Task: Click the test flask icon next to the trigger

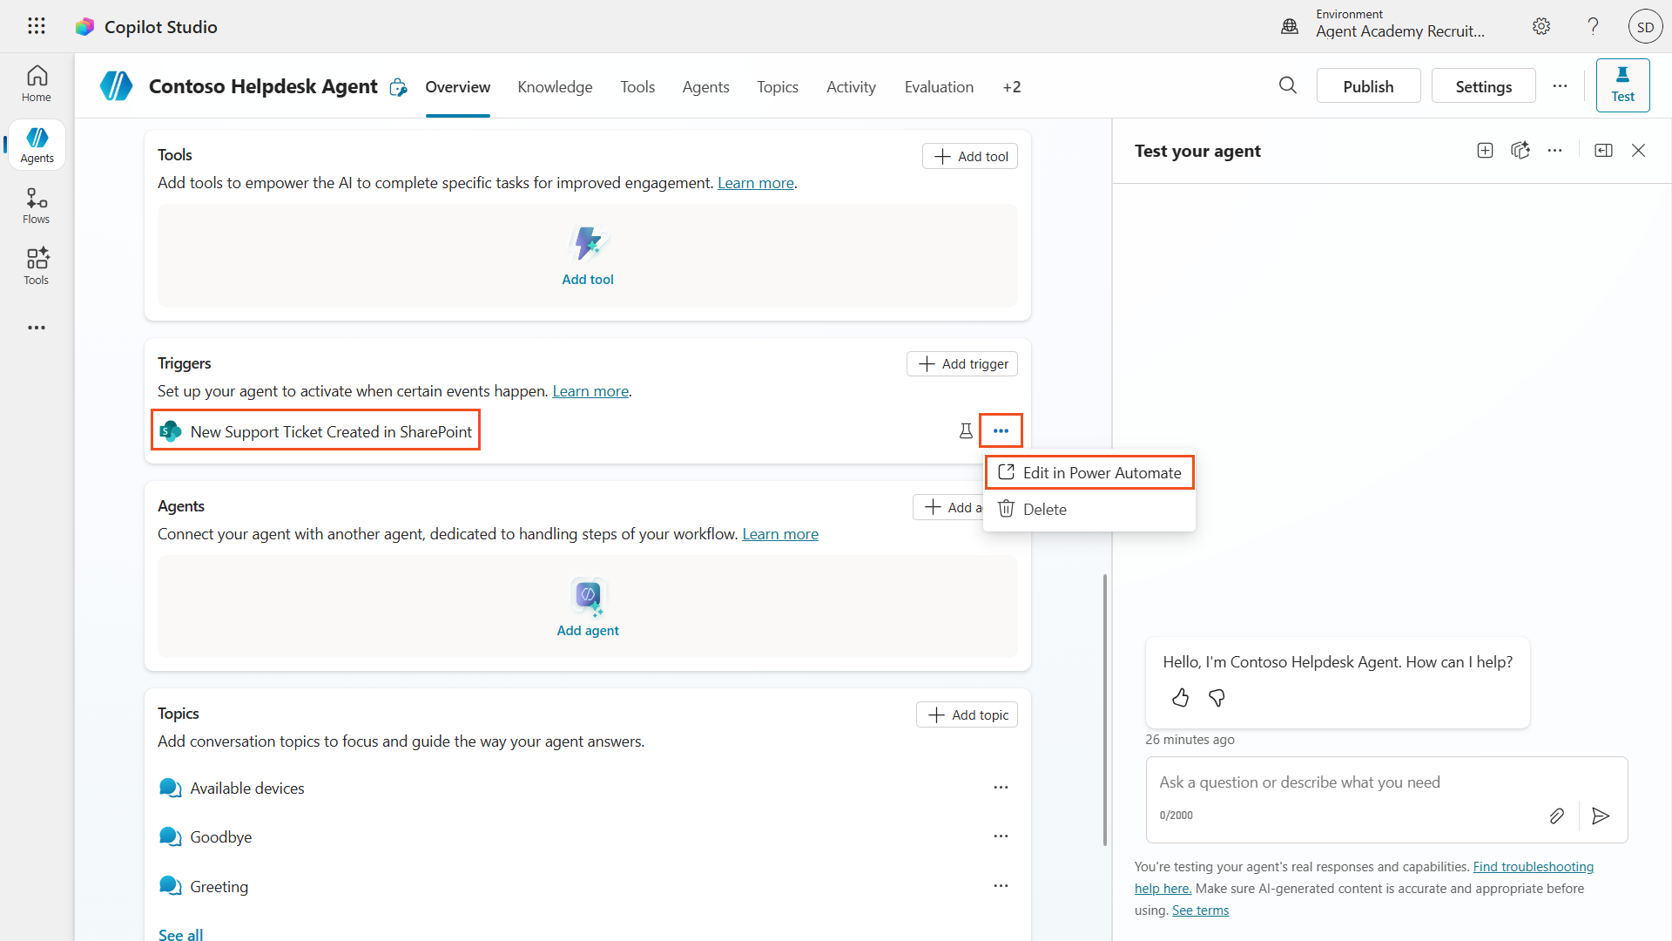Action: 966,430
